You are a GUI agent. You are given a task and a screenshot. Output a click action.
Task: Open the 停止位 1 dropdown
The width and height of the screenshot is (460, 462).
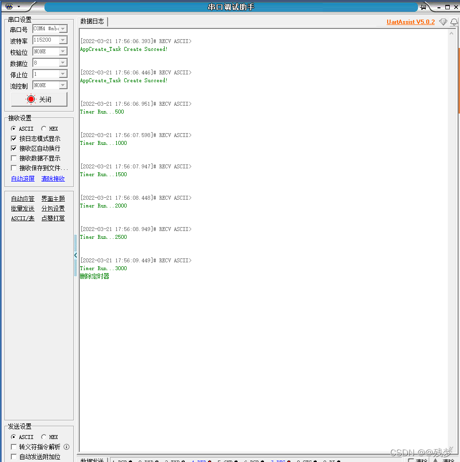coord(63,74)
